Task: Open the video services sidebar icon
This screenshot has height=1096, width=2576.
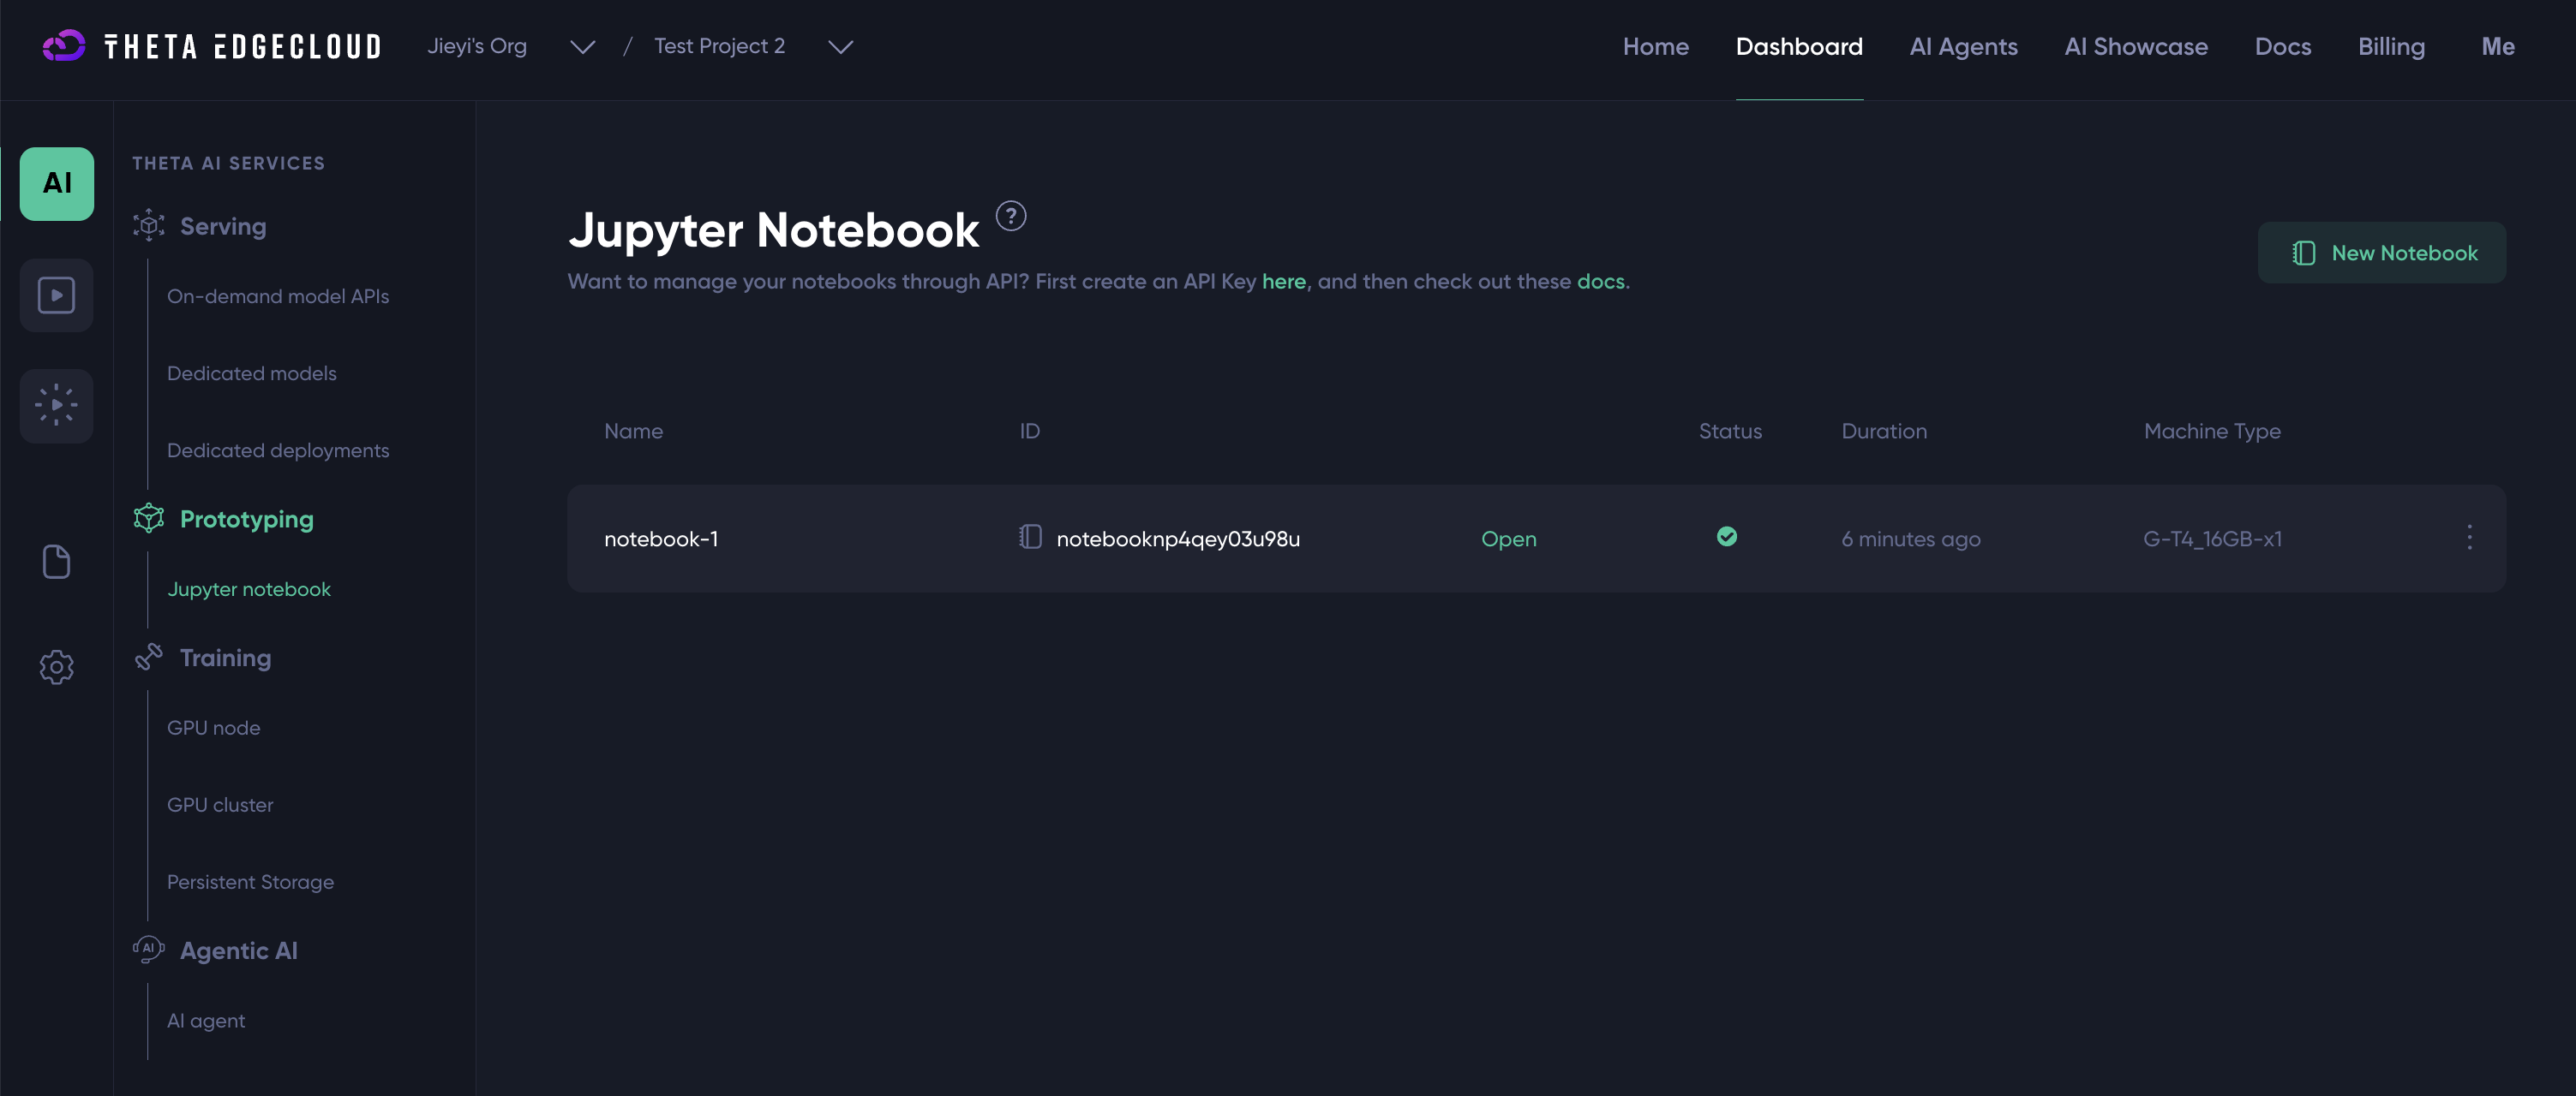Action: click(57, 295)
